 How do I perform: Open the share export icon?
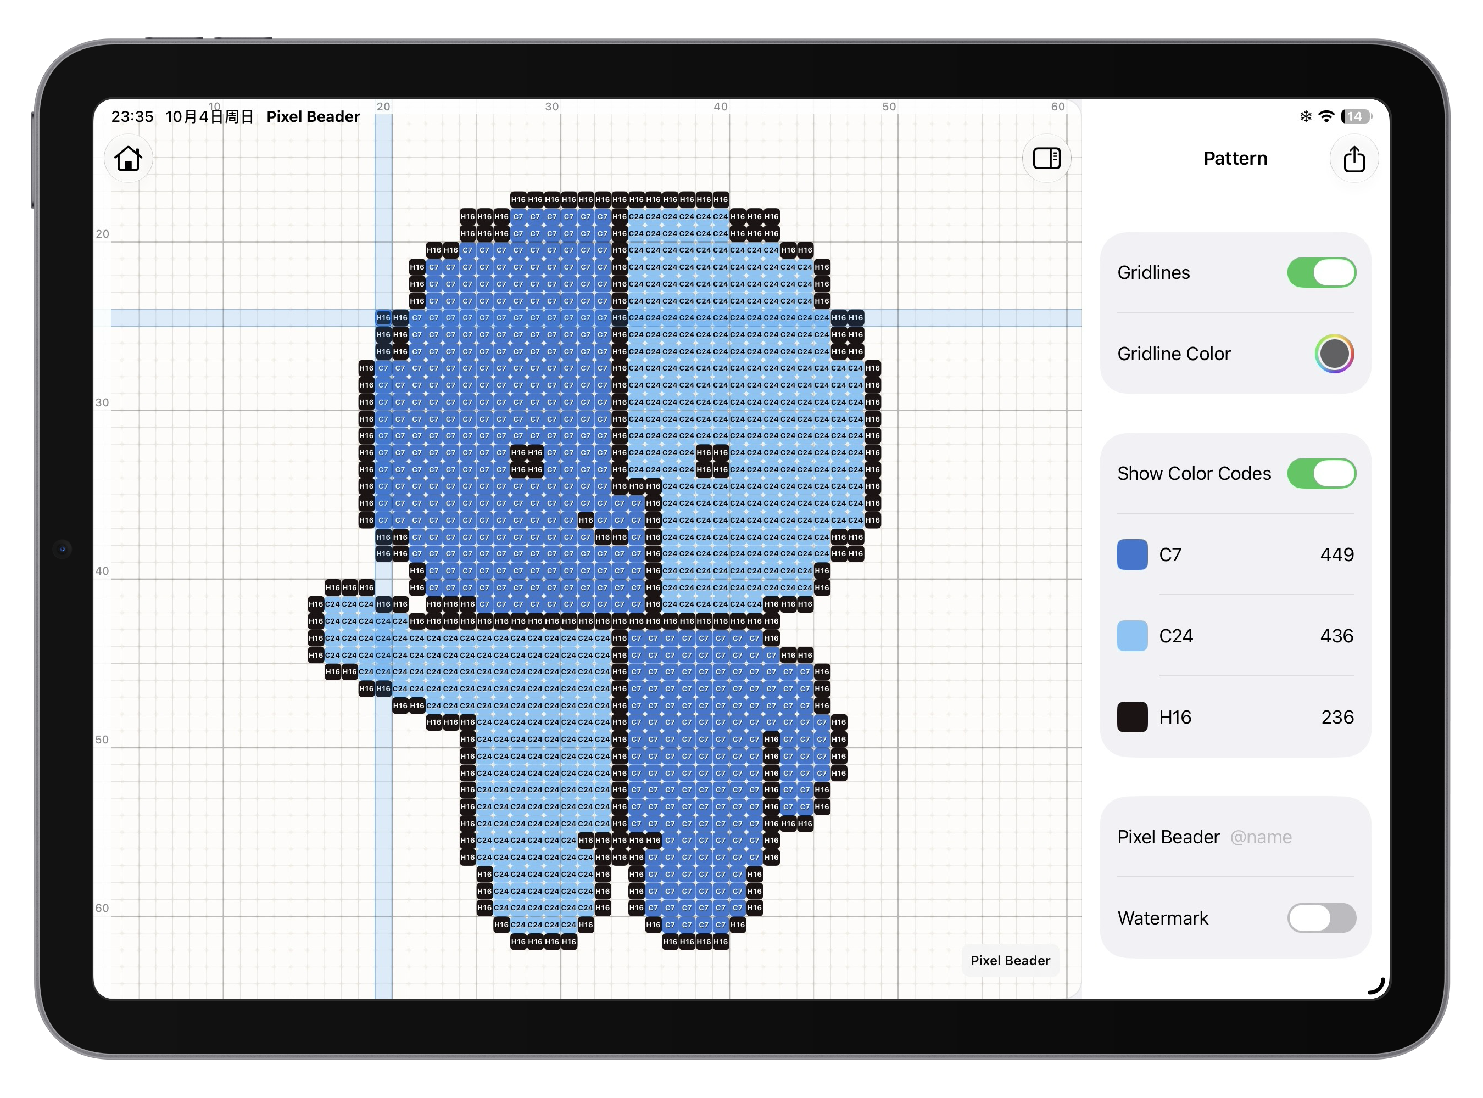coord(1353,159)
